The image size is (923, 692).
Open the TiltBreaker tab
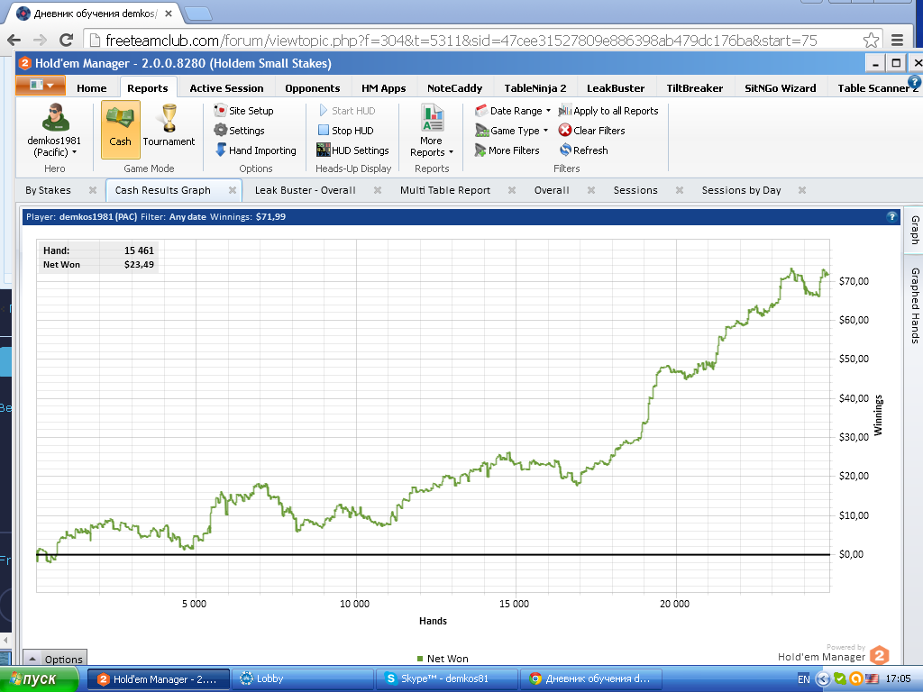[x=695, y=88]
